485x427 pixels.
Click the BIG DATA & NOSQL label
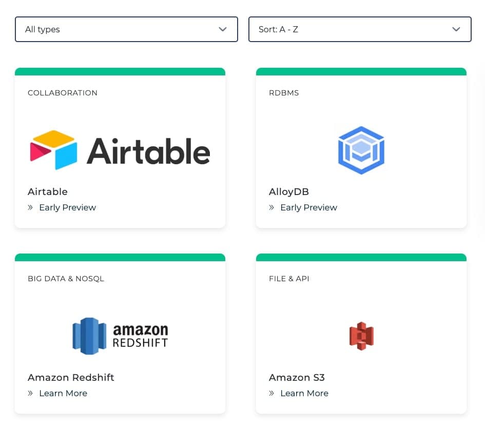click(66, 279)
